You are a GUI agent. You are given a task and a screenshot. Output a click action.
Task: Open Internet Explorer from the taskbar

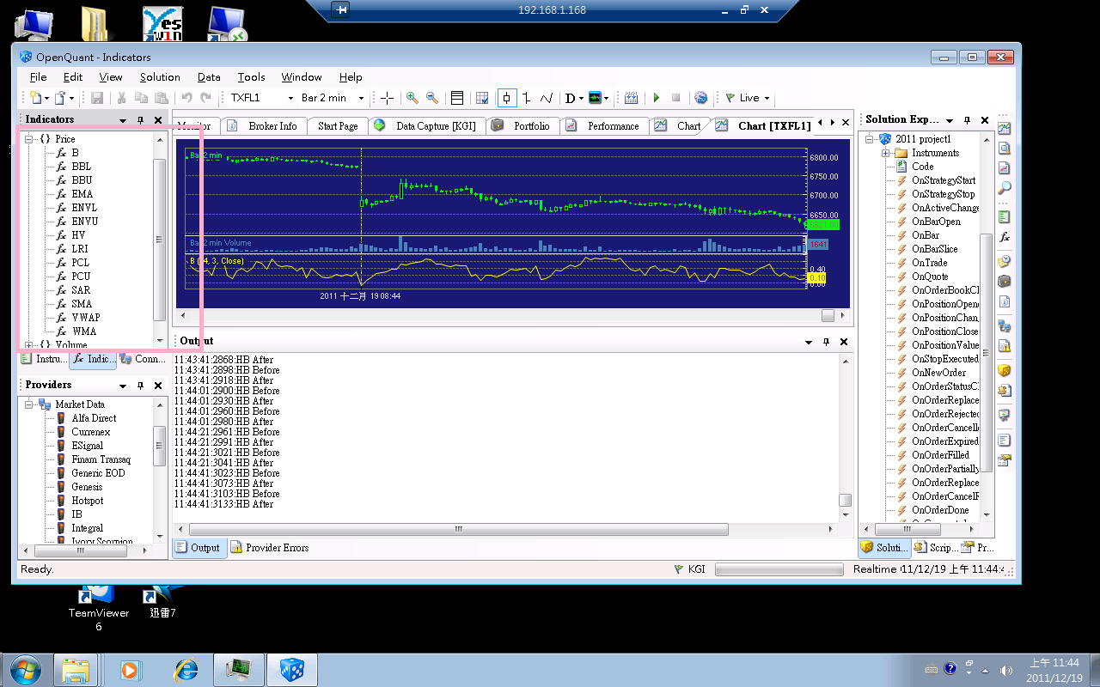click(186, 669)
